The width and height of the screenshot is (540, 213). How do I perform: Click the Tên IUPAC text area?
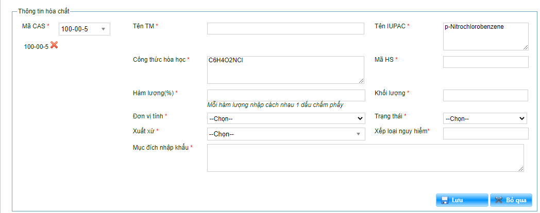tap(485, 36)
